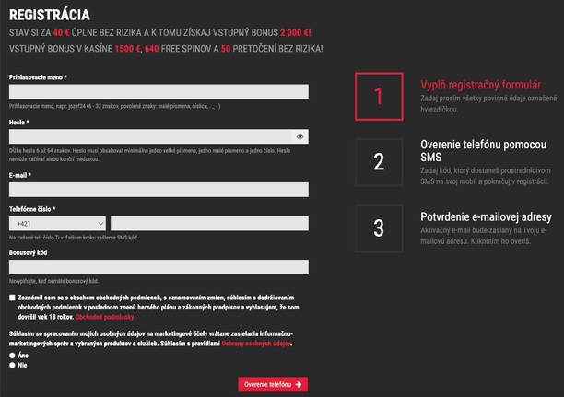Click the '2 000 €!' bonus text

(x=296, y=33)
